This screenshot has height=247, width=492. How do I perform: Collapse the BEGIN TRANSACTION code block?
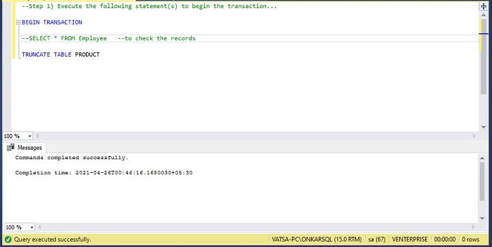[18, 22]
